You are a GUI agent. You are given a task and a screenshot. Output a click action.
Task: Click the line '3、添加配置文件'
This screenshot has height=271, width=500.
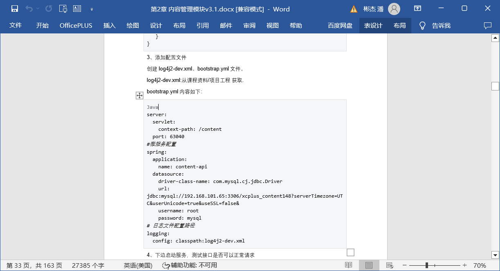[x=166, y=57]
